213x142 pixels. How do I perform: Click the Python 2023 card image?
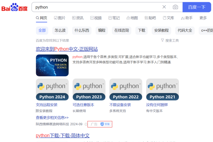89,89
